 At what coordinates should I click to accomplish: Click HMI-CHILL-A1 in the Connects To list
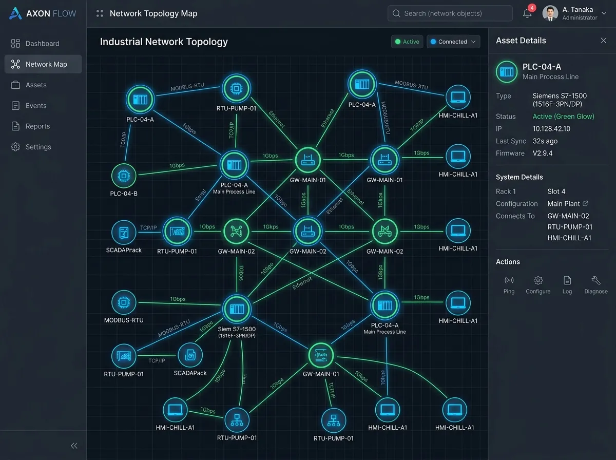point(569,238)
